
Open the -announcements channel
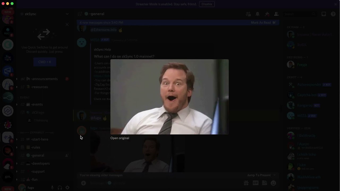(44, 79)
